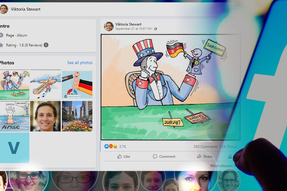Click the Like button on the post
The width and height of the screenshot is (287, 191).
(x=124, y=156)
